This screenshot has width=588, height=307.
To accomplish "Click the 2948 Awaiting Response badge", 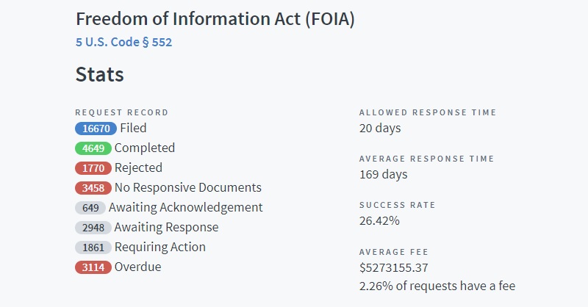I will click(93, 228).
